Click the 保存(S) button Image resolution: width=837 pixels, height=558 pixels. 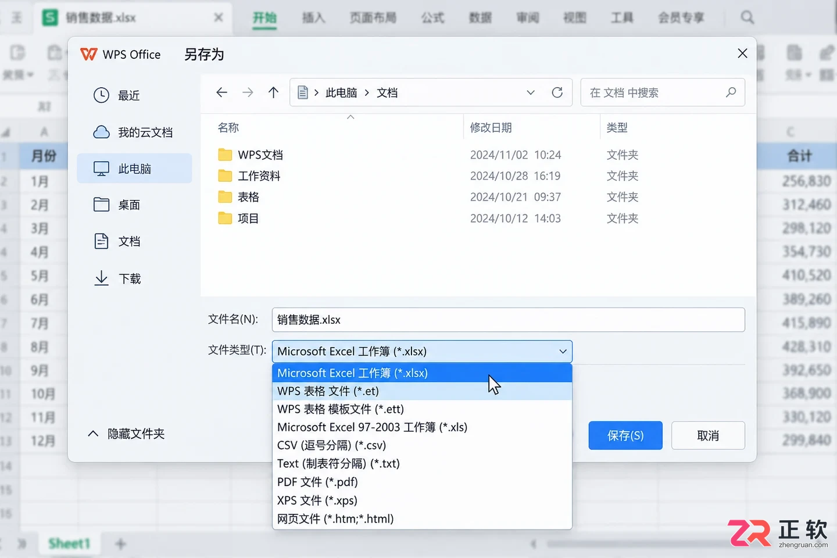coord(625,435)
